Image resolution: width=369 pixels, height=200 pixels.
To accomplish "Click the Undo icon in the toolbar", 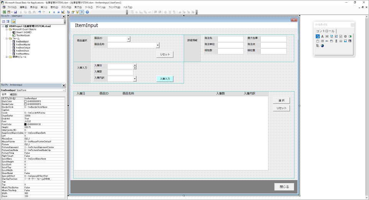I will click(40, 12).
